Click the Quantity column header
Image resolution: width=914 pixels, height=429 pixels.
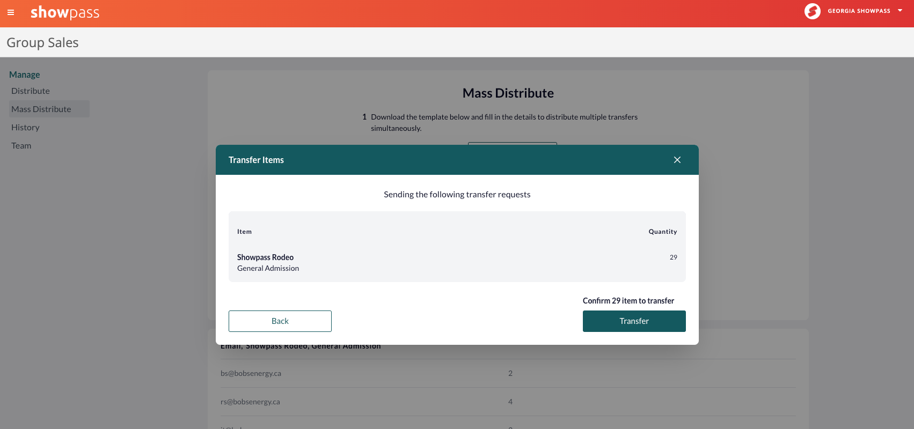click(663, 232)
